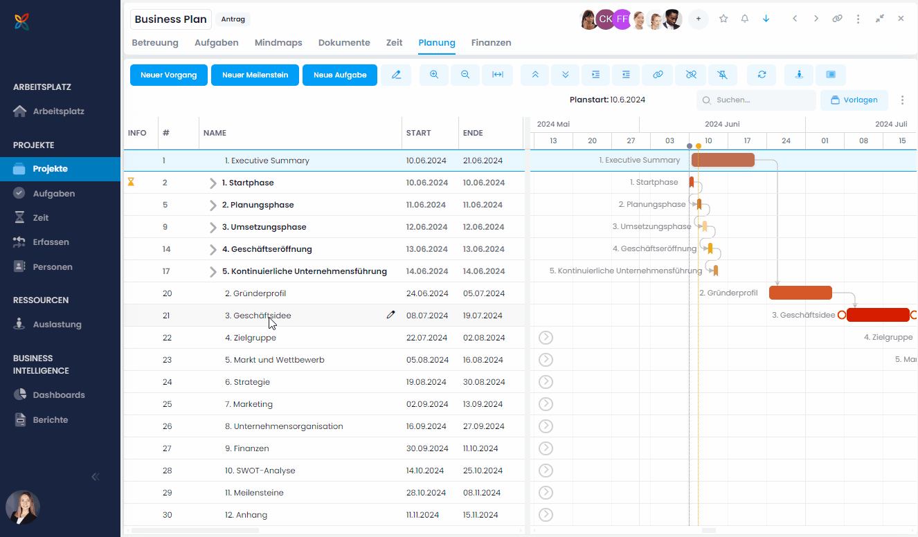918x537 pixels.
Task: Expand 2. Planungsphase group
Action: pyautogui.click(x=213, y=206)
